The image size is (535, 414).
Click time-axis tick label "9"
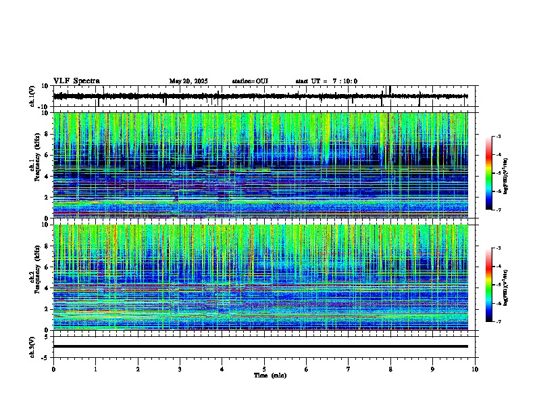click(432, 369)
